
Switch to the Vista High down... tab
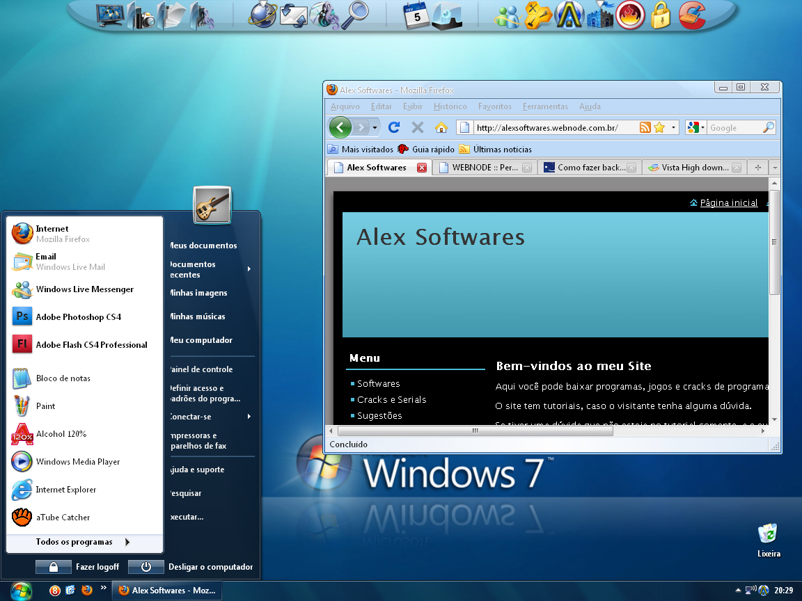693,168
